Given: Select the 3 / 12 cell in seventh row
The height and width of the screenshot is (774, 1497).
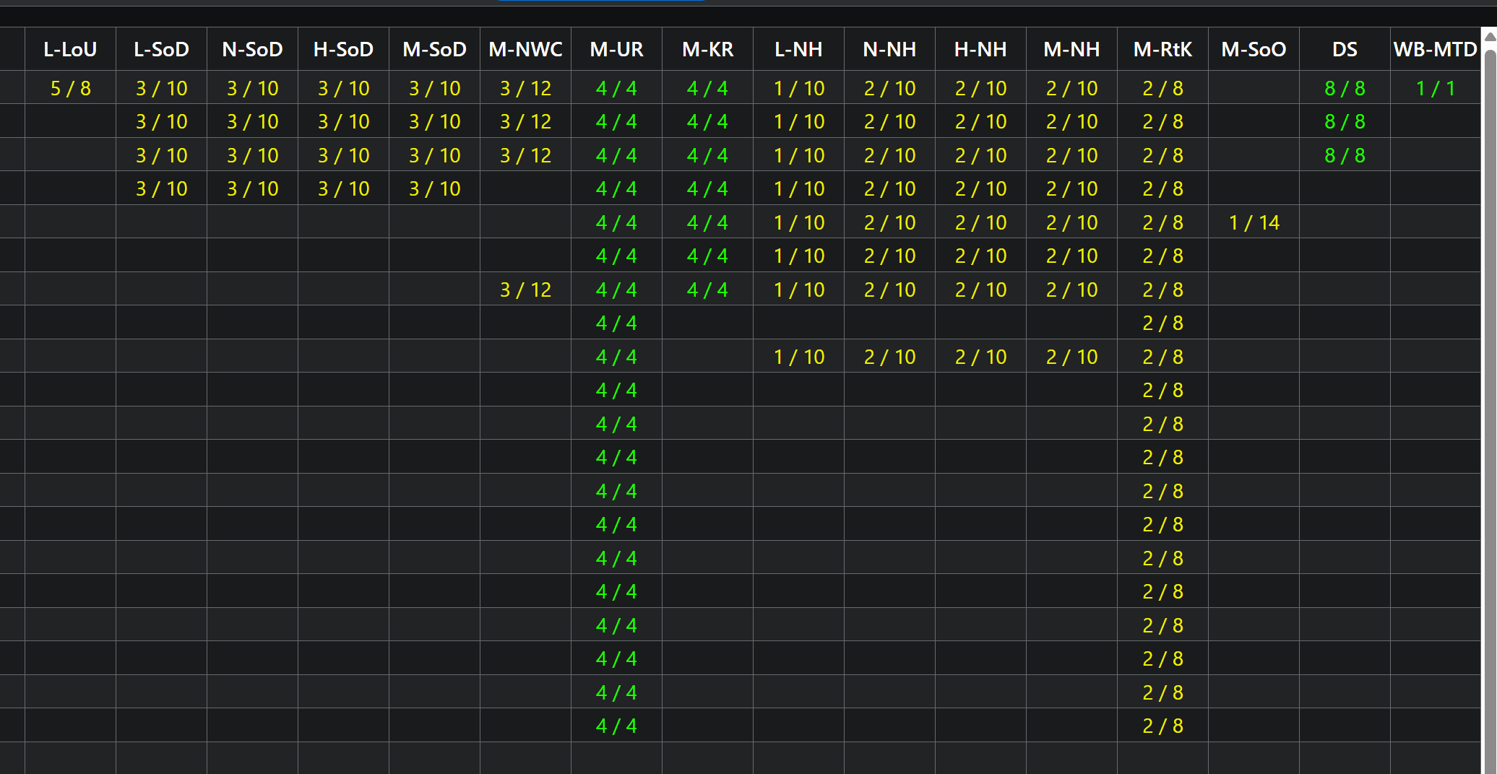Looking at the screenshot, I should click(x=525, y=290).
